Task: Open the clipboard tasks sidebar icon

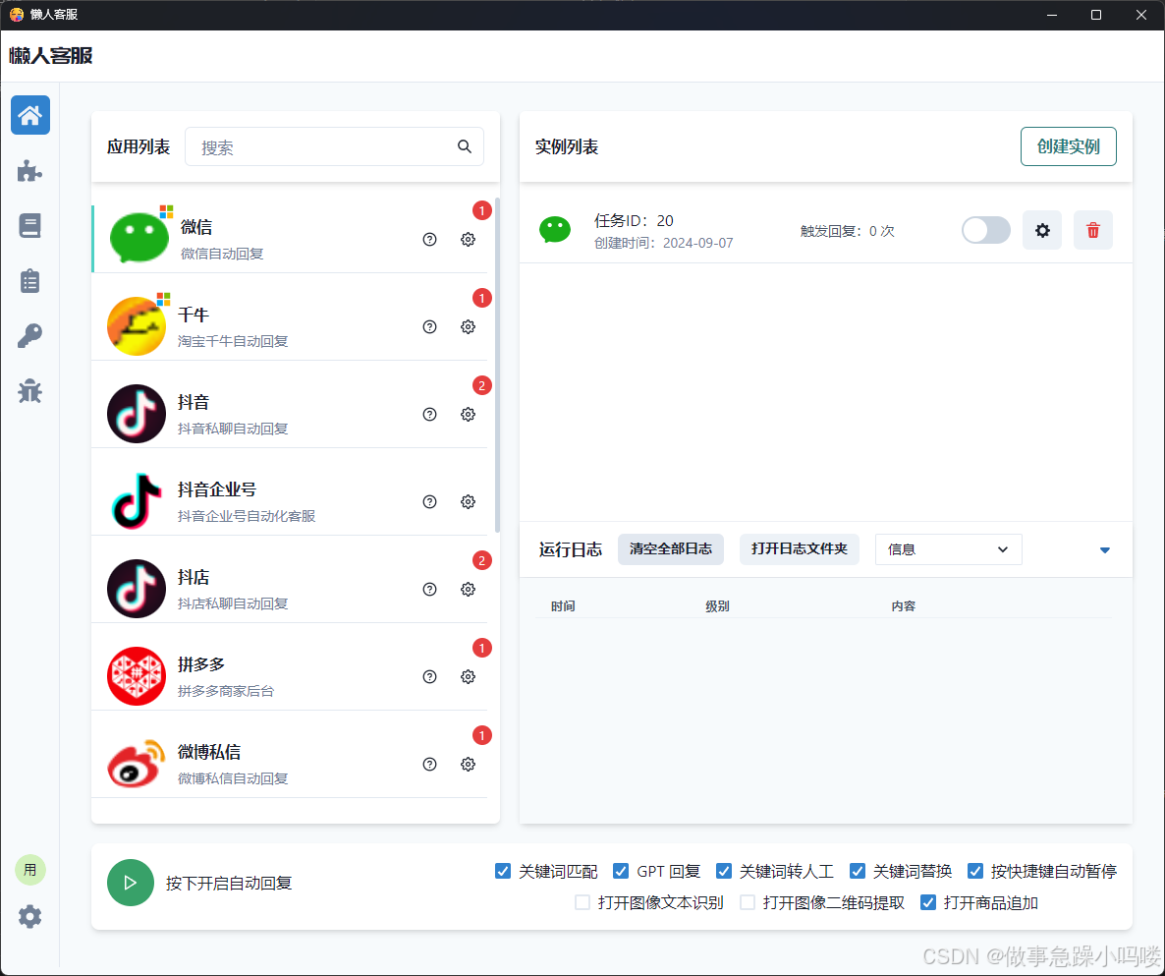Action: tap(29, 281)
